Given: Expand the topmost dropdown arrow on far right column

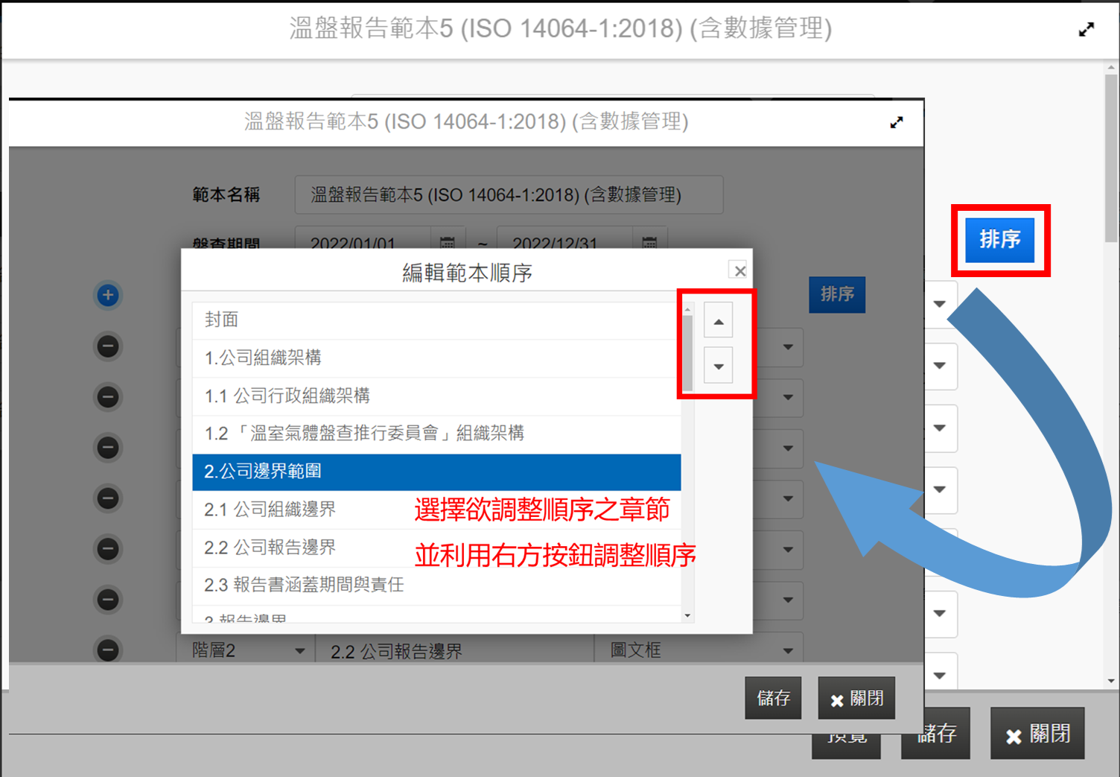Looking at the screenshot, I should pyautogui.click(x=940, y=304).
